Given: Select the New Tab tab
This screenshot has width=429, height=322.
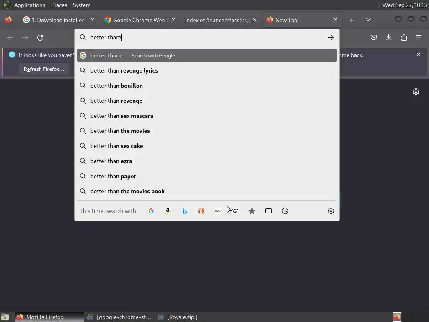Looking at the screenshot, I should click(x=302, y=20).
